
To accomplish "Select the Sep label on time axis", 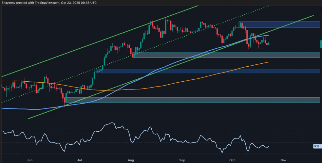I will 182,160.
